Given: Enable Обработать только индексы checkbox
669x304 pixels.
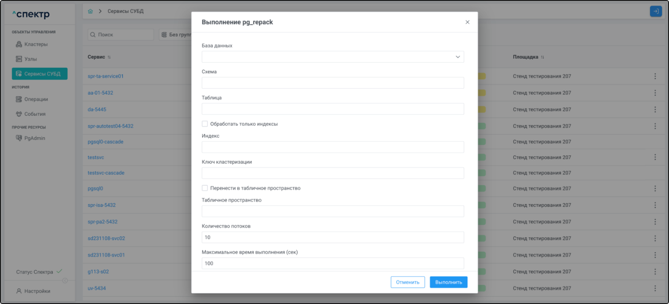Looking at the screenshot, I should (205, 124).
